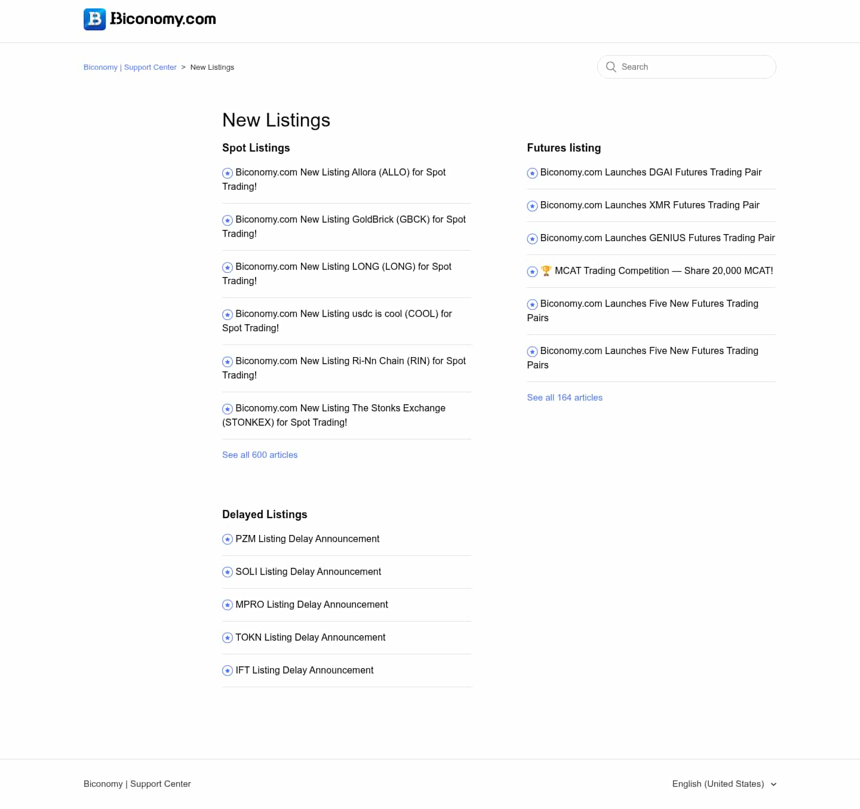
Task: Focus the Search input field
Action: 687,67
